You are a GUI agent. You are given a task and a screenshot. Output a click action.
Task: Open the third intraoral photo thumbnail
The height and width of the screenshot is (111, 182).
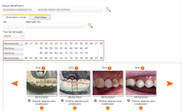tap(108, 83)
